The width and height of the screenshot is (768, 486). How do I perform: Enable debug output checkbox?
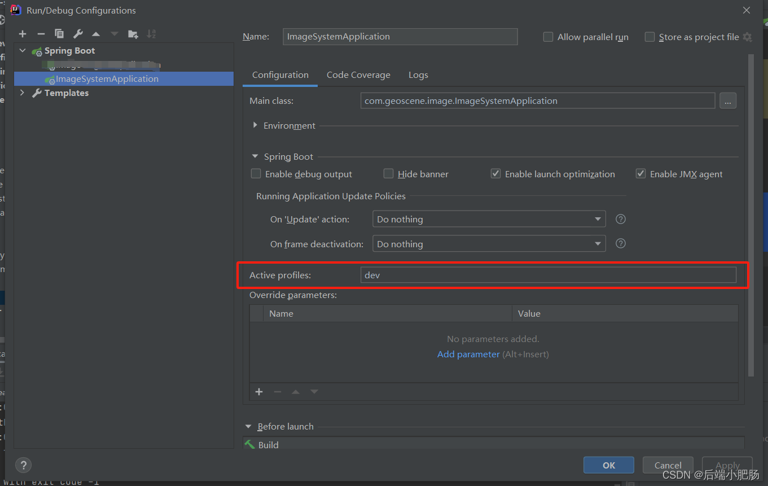point(256,174)
